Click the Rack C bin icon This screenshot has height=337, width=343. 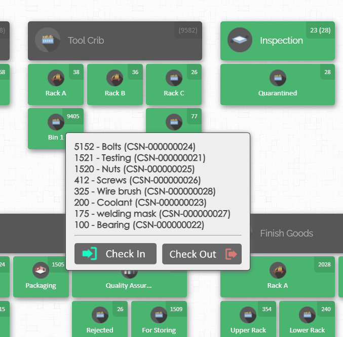[x=174, y=78]
